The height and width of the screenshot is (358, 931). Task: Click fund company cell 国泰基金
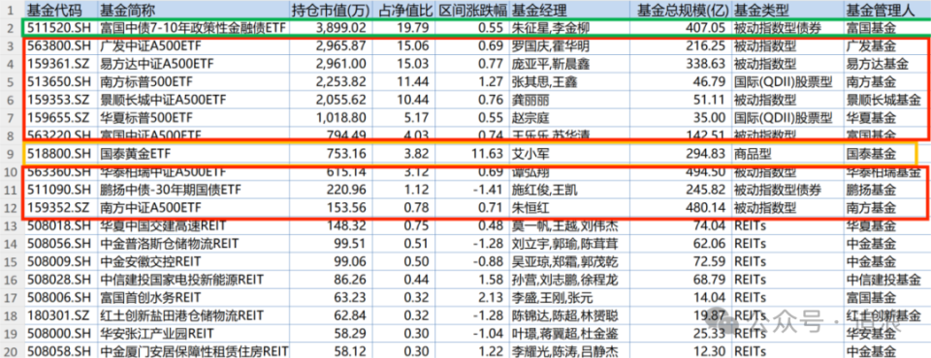(x=886, y=154)
